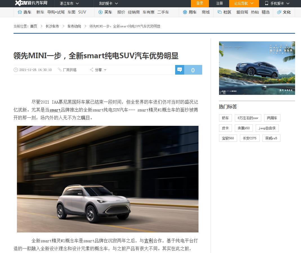The width and height of the screenshot is (301, 253).
Task: Select the 长安CS75 tag
Action: 249,138
